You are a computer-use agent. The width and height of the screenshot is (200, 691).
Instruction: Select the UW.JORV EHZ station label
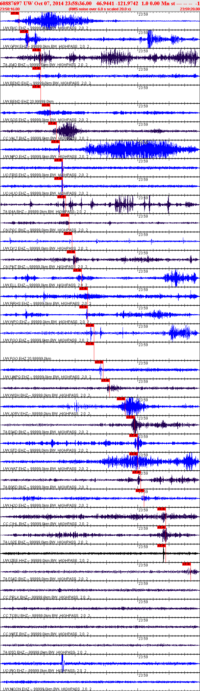click(x=47, y=413)
